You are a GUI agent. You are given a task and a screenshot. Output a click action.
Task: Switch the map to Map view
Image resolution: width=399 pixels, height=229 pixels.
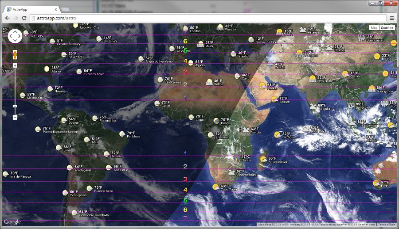pyautogui.click(x=374, y=27)
